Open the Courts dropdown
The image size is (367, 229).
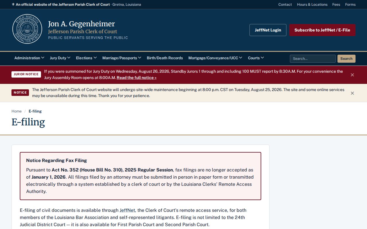(256, 58)
